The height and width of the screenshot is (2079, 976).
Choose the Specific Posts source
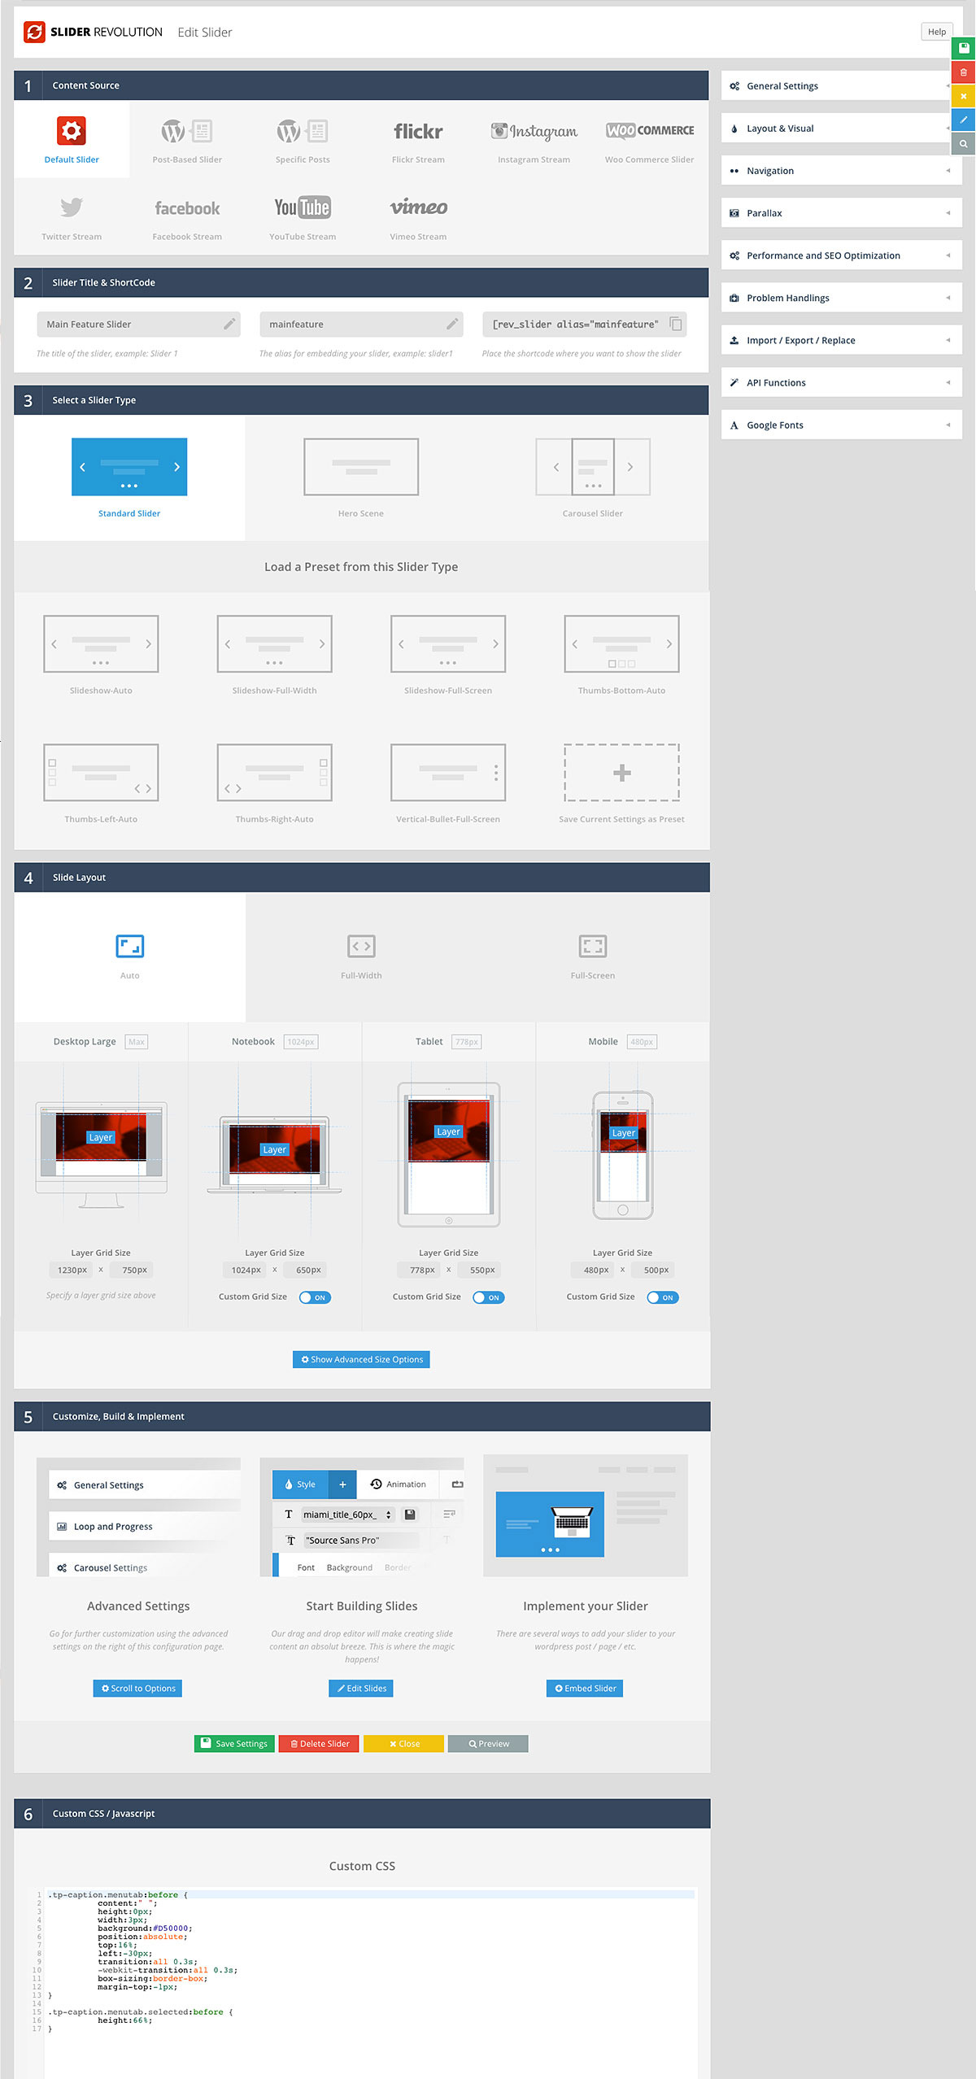tap(303, 139)
